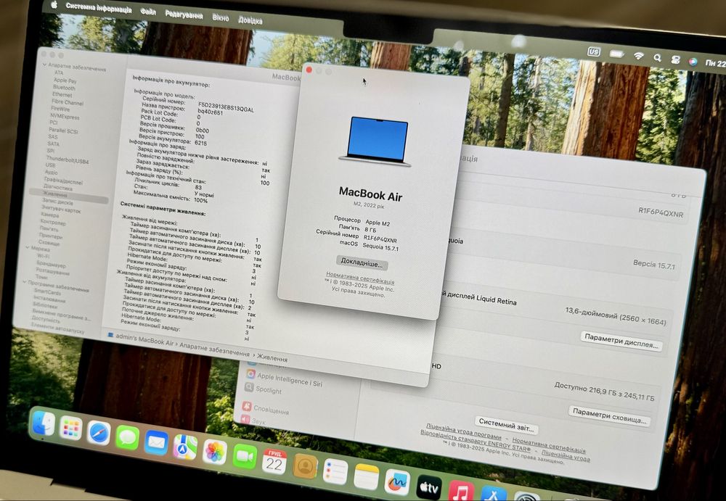Open Calendar showing 22 in Dock
This screenshot has height=501, width=726.
click(x=274, y=462)
